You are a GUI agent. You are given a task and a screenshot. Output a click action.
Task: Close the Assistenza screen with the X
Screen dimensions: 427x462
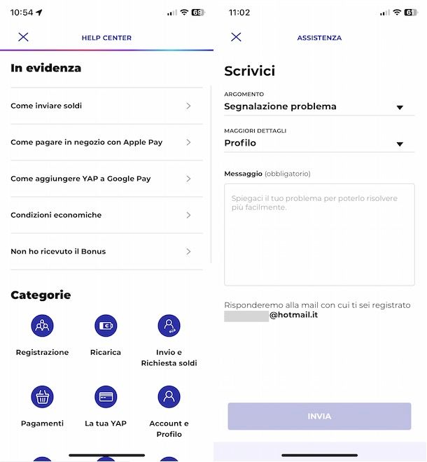[236, 37]
